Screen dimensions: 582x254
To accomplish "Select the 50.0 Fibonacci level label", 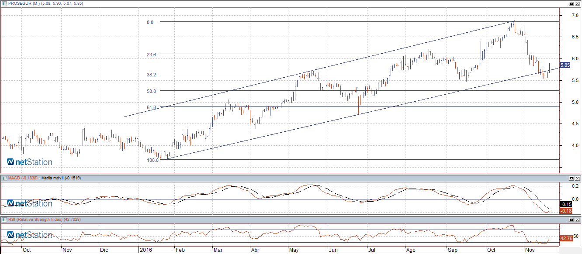I will [x=152, y=91].
